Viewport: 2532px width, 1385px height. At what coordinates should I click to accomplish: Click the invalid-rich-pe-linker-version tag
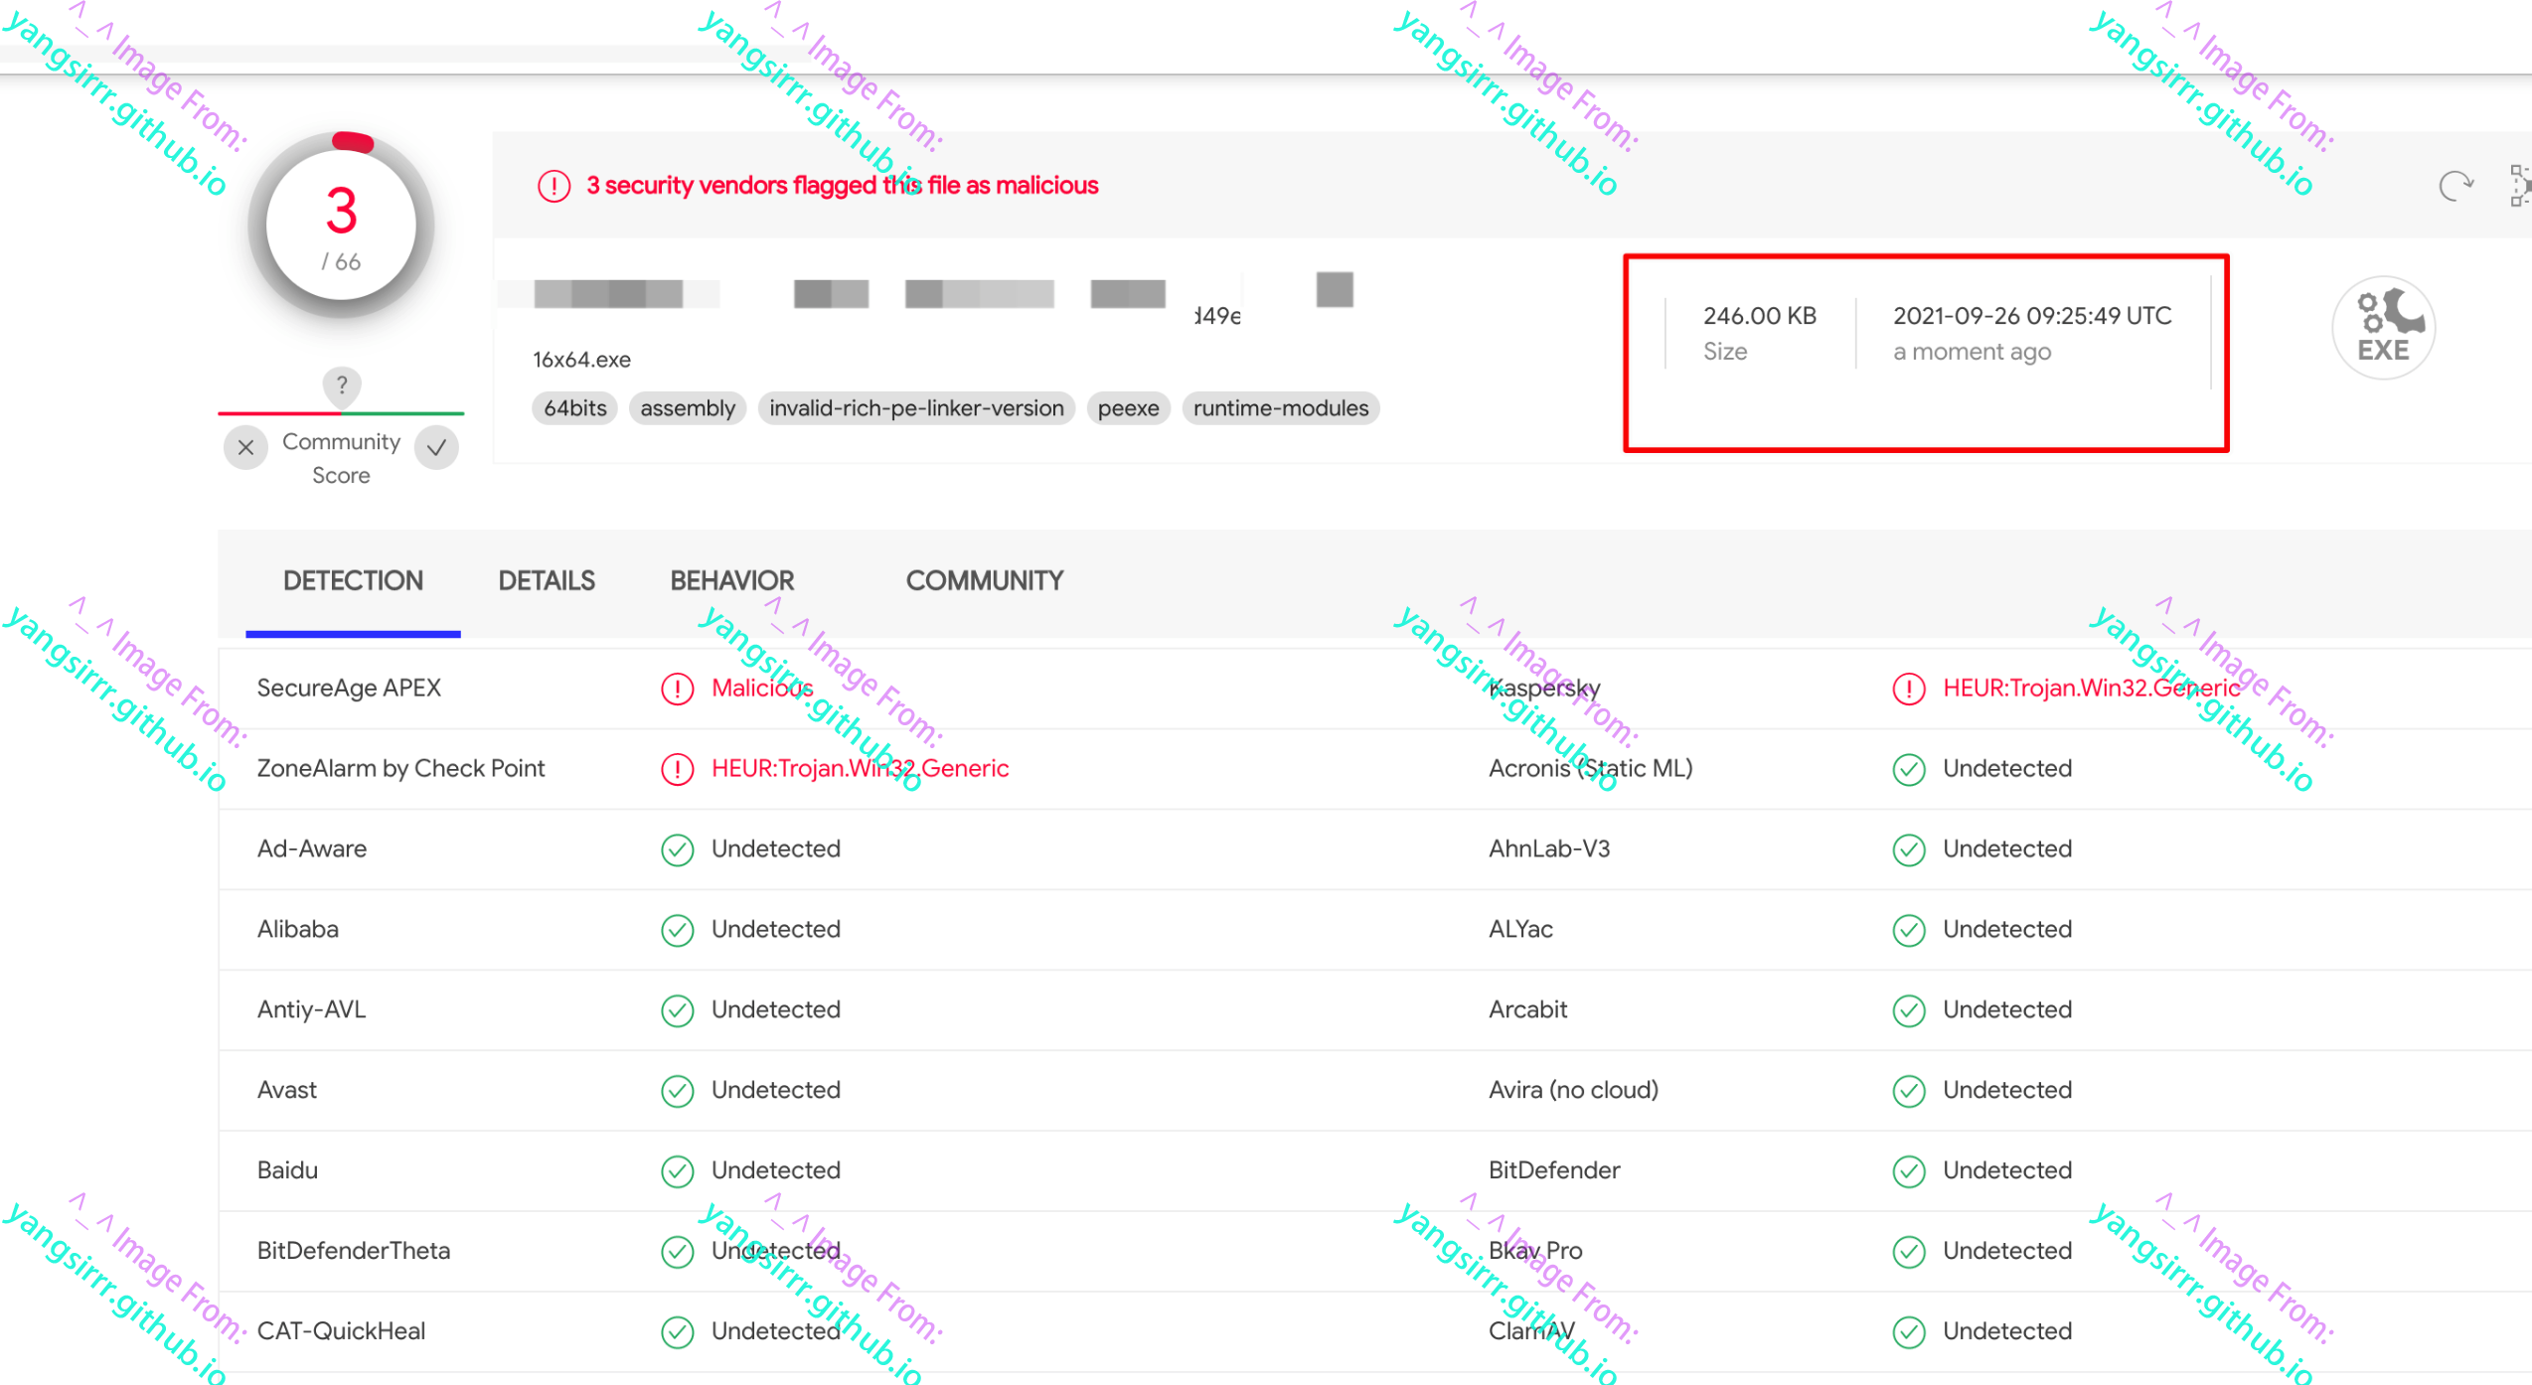(x=915, y=408)
